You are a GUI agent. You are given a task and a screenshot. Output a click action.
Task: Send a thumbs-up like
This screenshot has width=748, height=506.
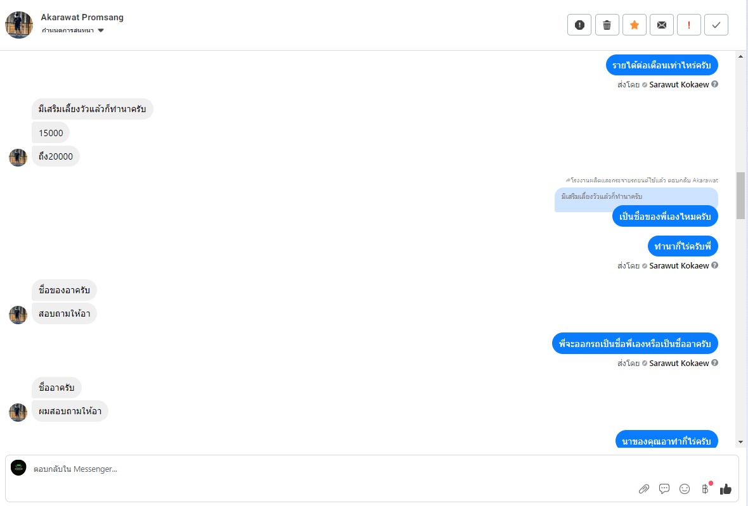(726, 488)
